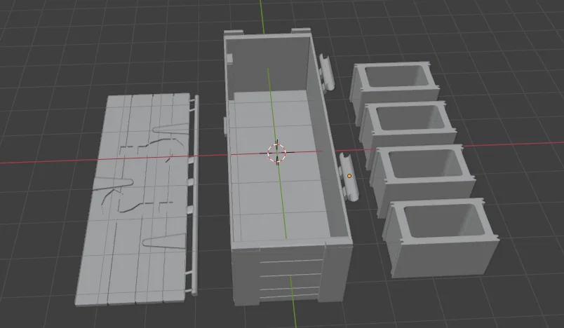Select the nearest open-top bin in the row

click(x=441, y=236)
